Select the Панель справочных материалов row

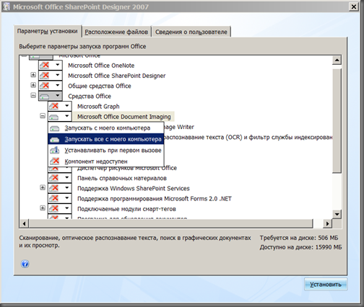click(122, 178)
